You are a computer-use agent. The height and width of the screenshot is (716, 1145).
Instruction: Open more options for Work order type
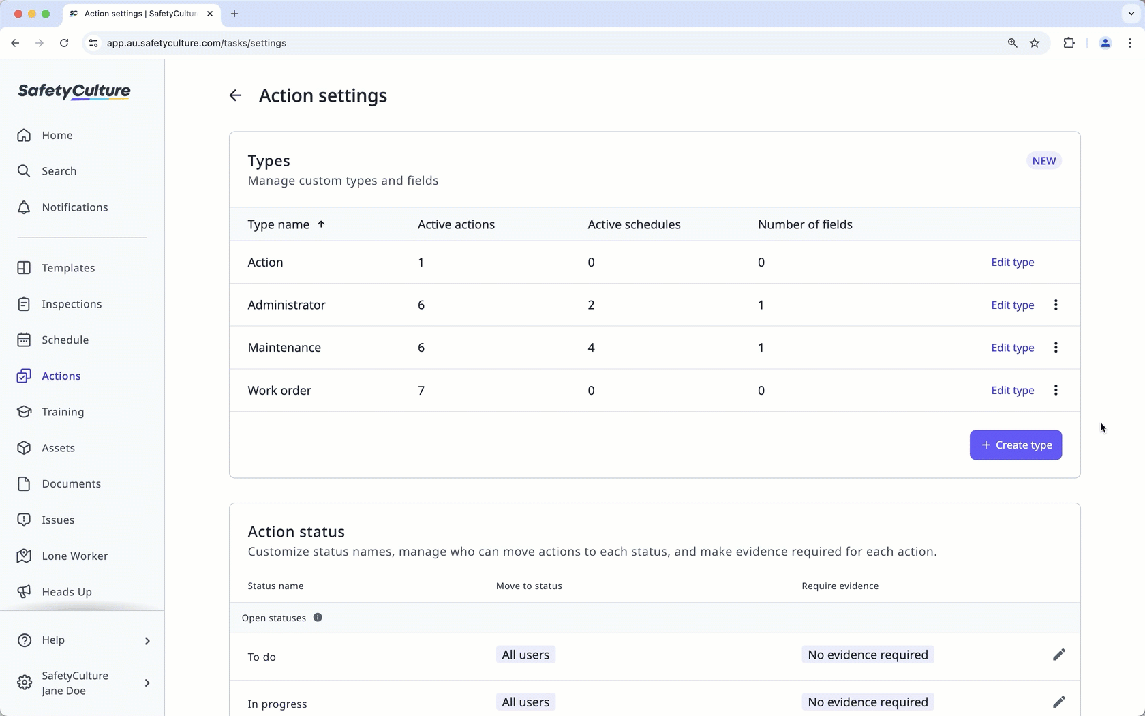point(1056,390)
